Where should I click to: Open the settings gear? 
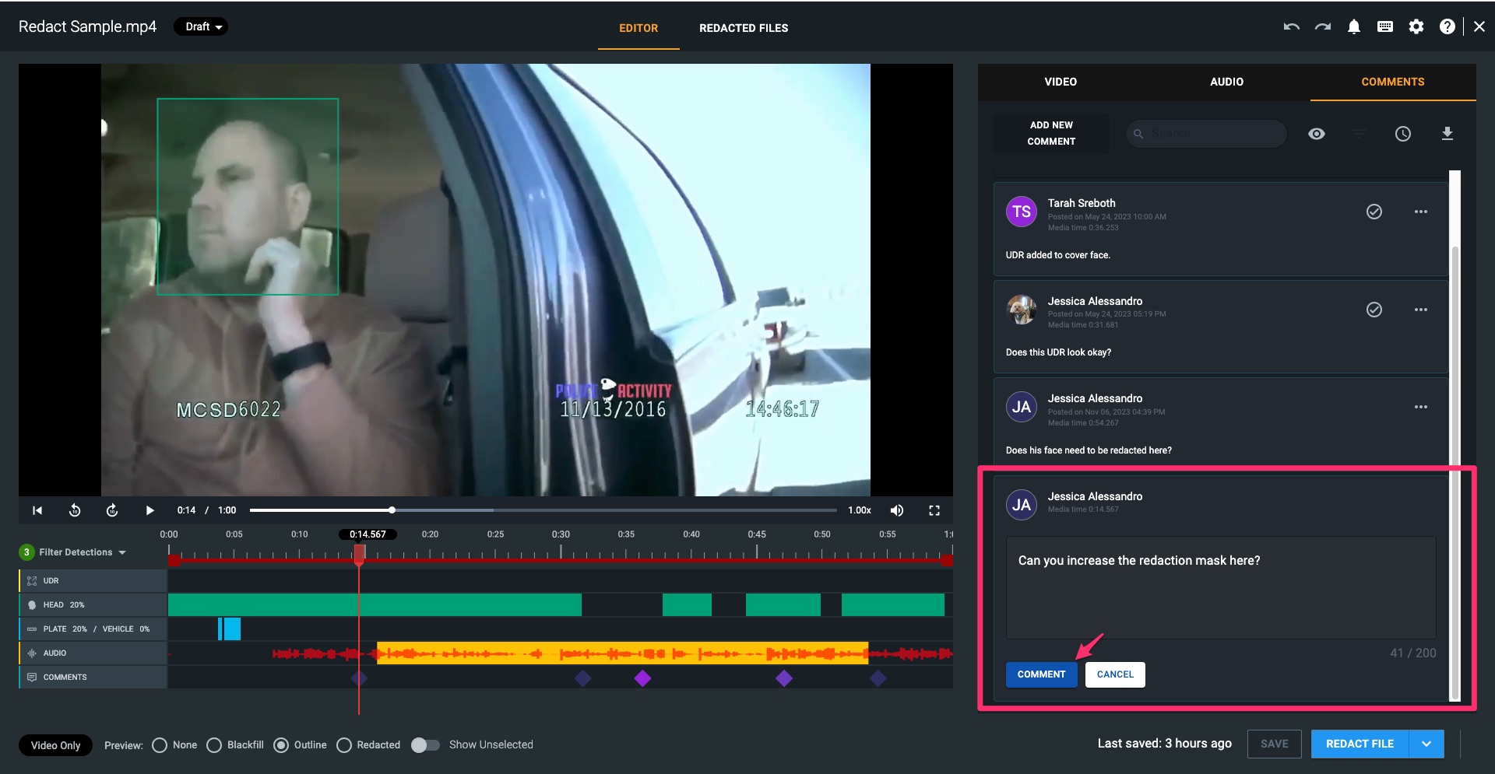point(1416,27)
